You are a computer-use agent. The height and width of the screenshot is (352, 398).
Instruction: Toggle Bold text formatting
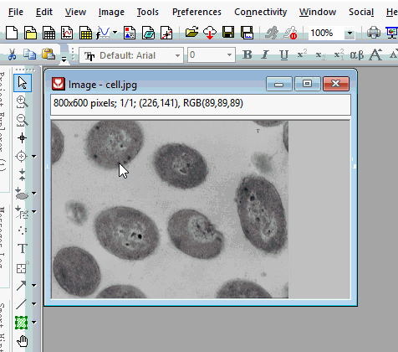pos(247,54)
